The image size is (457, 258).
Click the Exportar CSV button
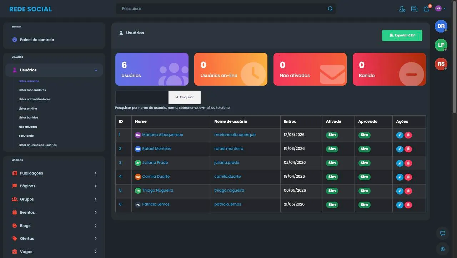click(402, 35)
